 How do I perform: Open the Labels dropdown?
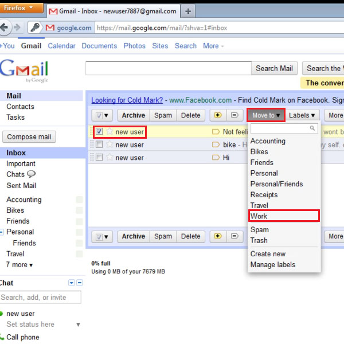click(x=302, y=115)
